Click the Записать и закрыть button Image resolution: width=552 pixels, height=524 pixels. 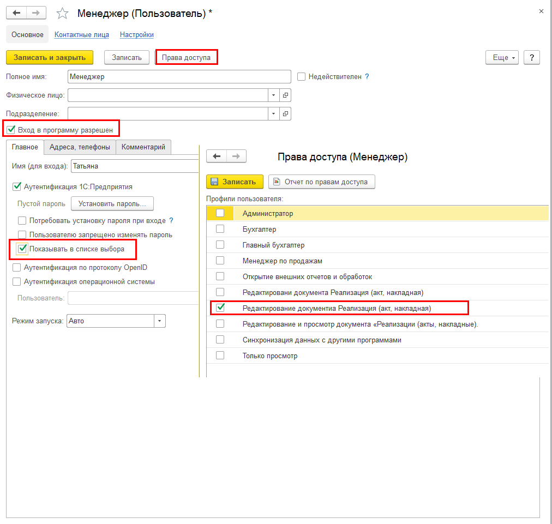point(50,57)
